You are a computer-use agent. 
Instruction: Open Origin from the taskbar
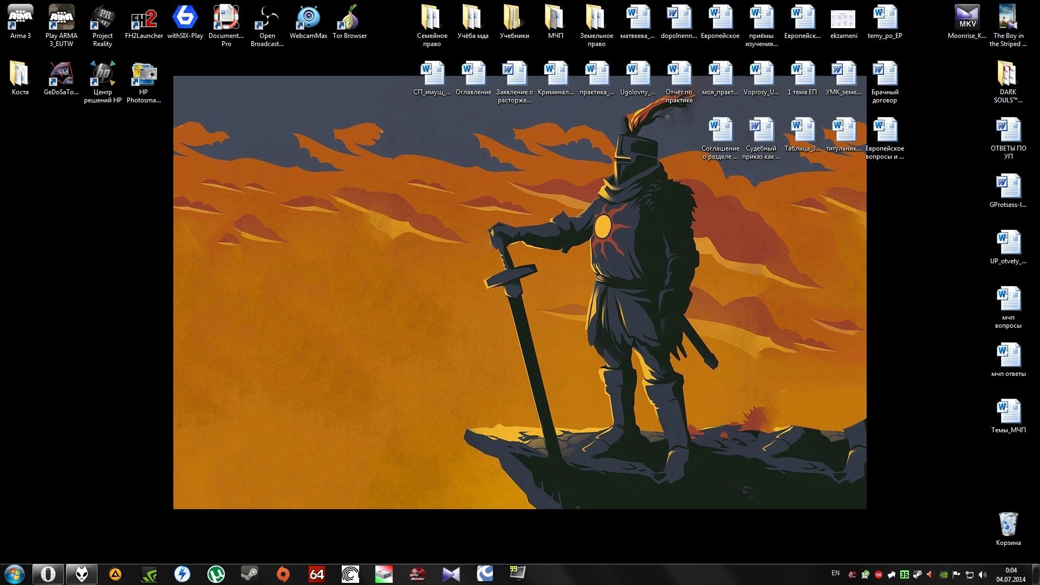tap(283, 574)
